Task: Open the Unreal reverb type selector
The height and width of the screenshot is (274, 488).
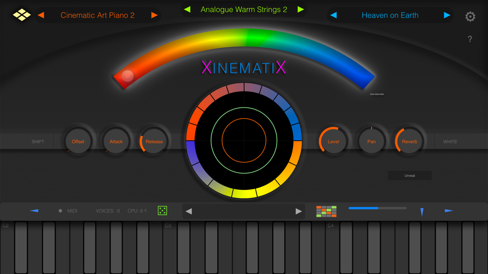Action: (x=409, y=176)
